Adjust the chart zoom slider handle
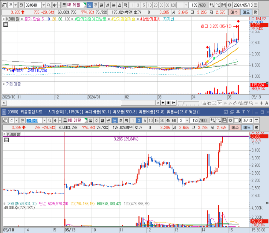269x233 pixels. point(184,103)
